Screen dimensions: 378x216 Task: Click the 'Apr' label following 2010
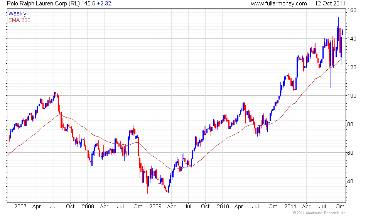point(239,207)
